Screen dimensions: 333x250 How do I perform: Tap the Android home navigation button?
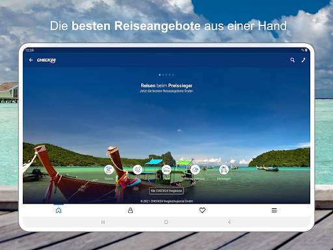point(166,222)
